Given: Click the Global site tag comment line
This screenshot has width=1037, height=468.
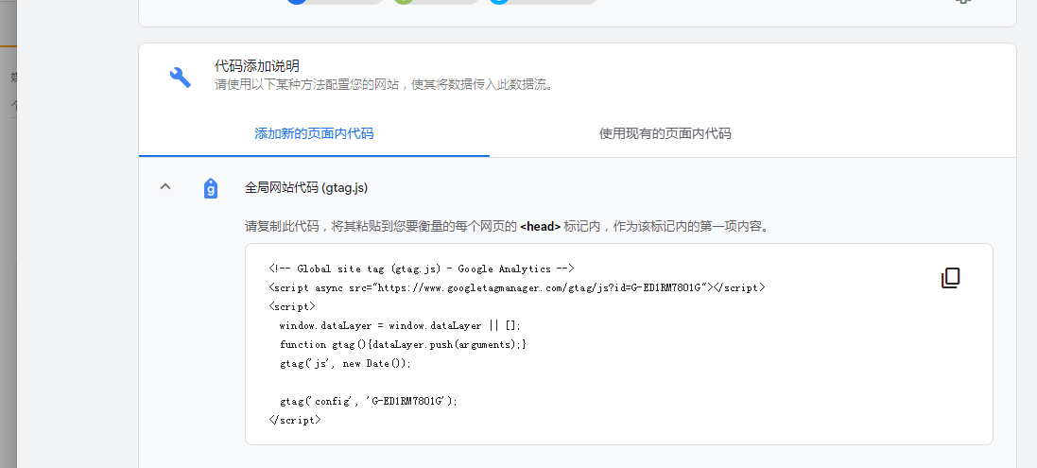Looking at the screenshot, I should (x=422, y=269).
